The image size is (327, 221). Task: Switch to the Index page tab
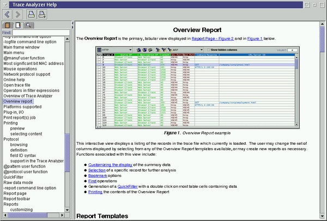[x=18, y=26]
